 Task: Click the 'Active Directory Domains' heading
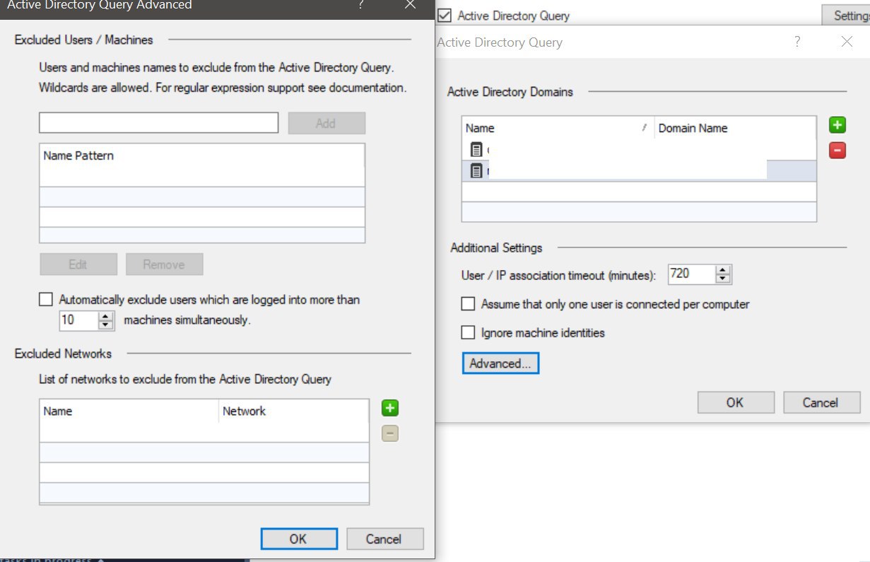pos(510,91)
